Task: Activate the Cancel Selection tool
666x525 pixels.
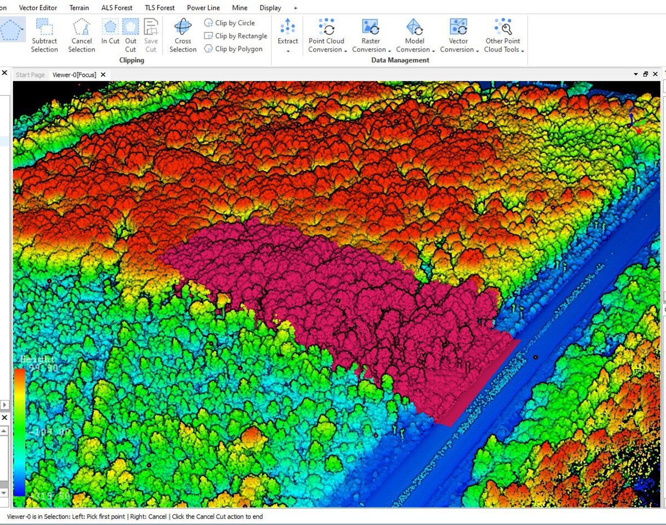Action: pos(82,36)
